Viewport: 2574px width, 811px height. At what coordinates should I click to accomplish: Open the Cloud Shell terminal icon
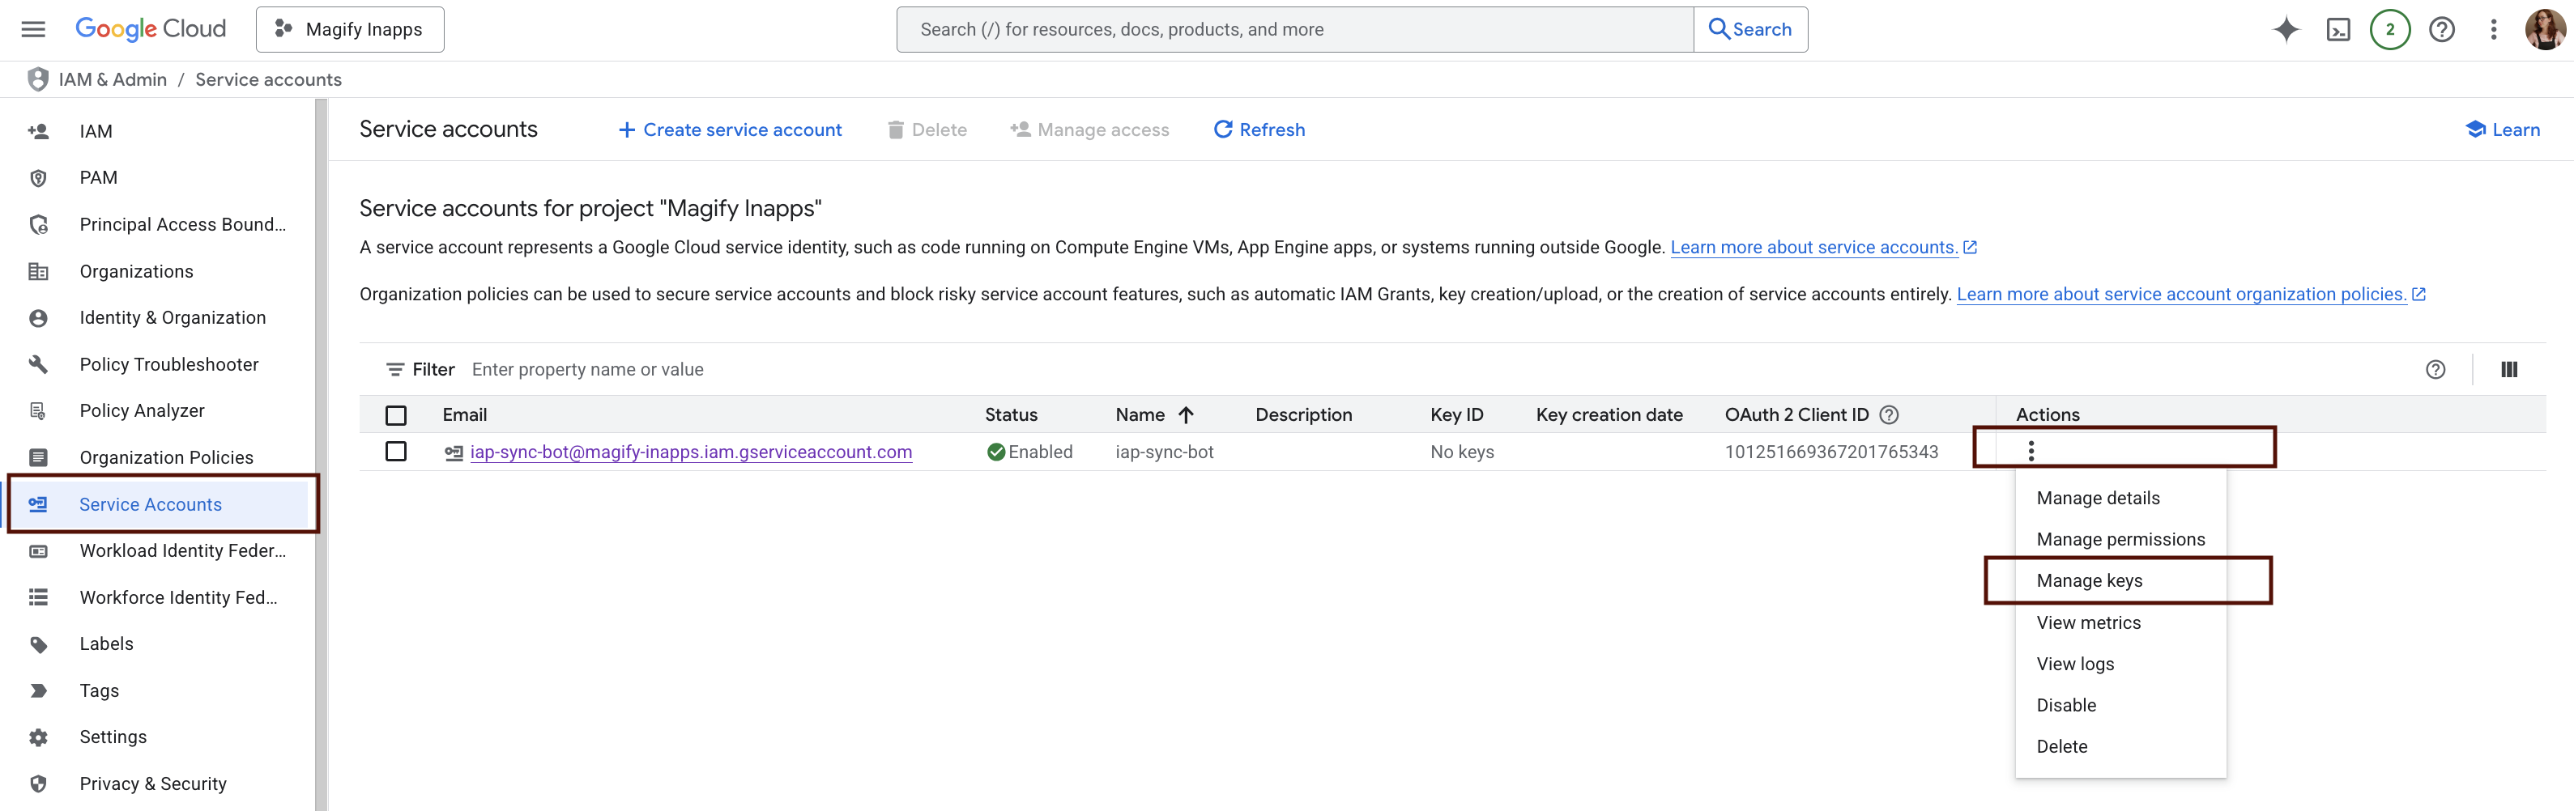tap(2338, 29)
